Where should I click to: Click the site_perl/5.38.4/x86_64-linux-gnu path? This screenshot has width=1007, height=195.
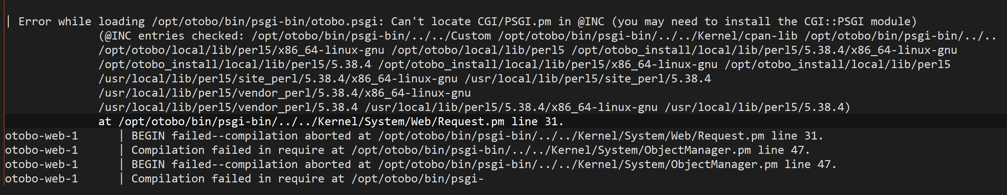[278, 79]
